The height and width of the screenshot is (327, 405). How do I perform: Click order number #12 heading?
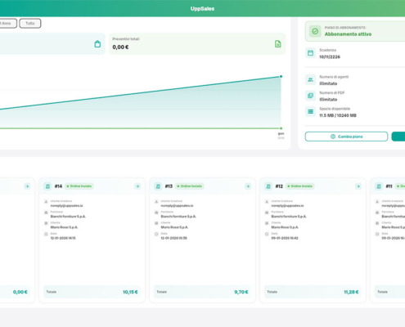pyautogui.click(x=279, y=186)
